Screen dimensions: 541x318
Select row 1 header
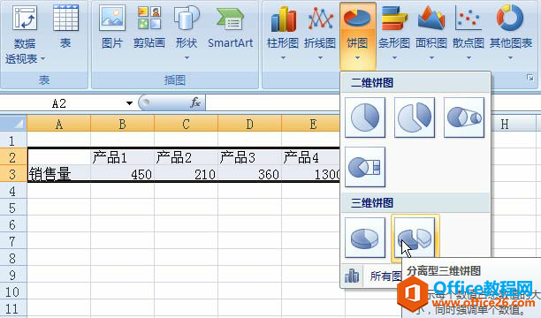point(13,140)
